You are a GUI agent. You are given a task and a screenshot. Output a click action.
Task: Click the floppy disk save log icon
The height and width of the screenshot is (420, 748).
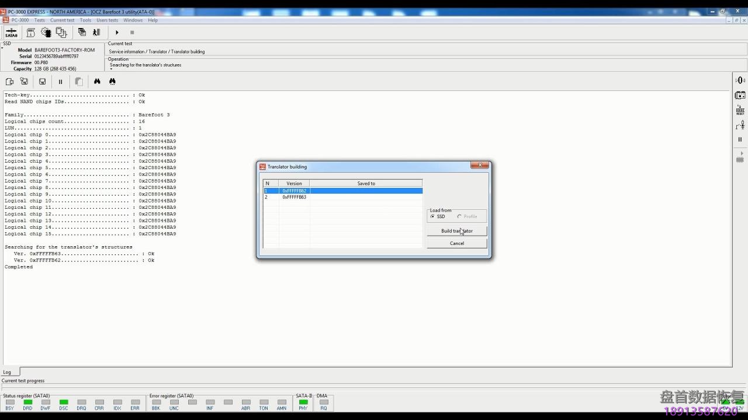point(42,82)
